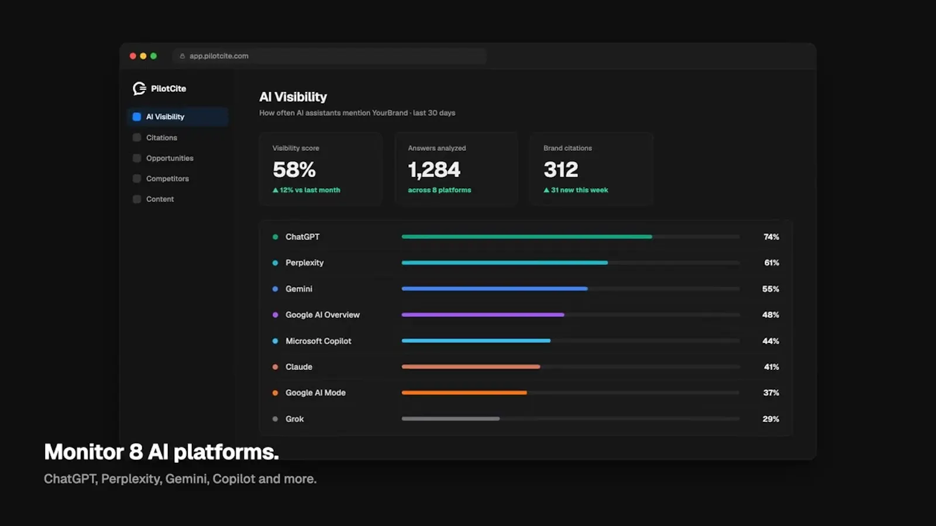Click the Opportunities sidebar icon

[137, 158]
